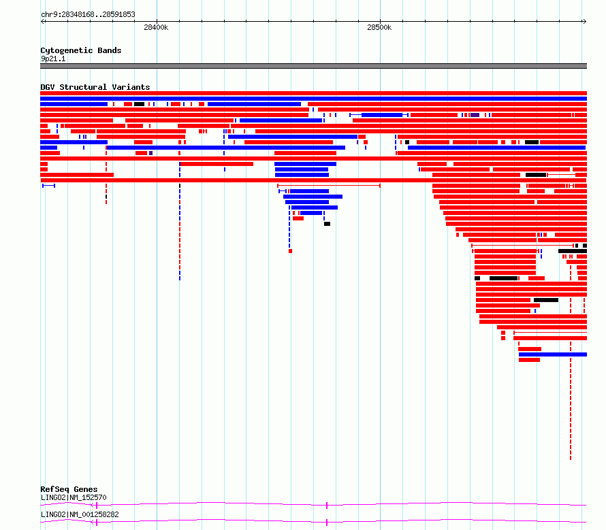Click the short red bar just above the lowest blue bar
606x530 pixels.
[530, 349]
